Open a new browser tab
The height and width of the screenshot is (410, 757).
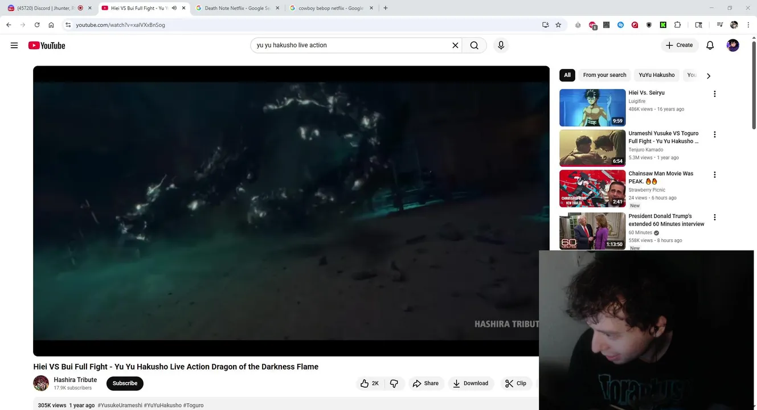pos(386,8)
